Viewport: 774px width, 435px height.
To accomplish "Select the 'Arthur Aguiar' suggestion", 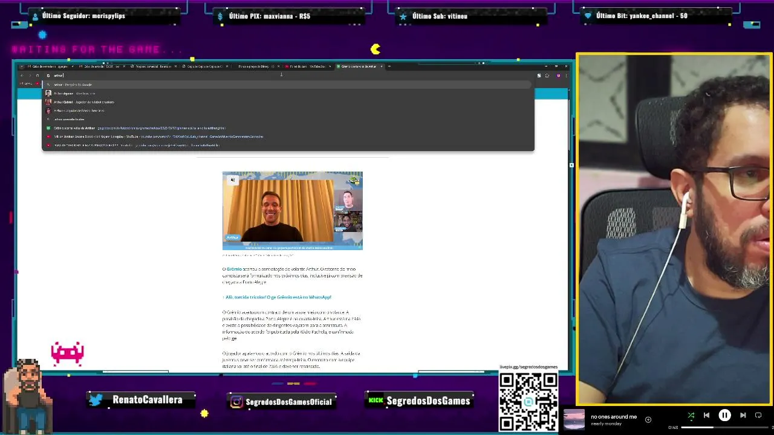I will point(288,94).
